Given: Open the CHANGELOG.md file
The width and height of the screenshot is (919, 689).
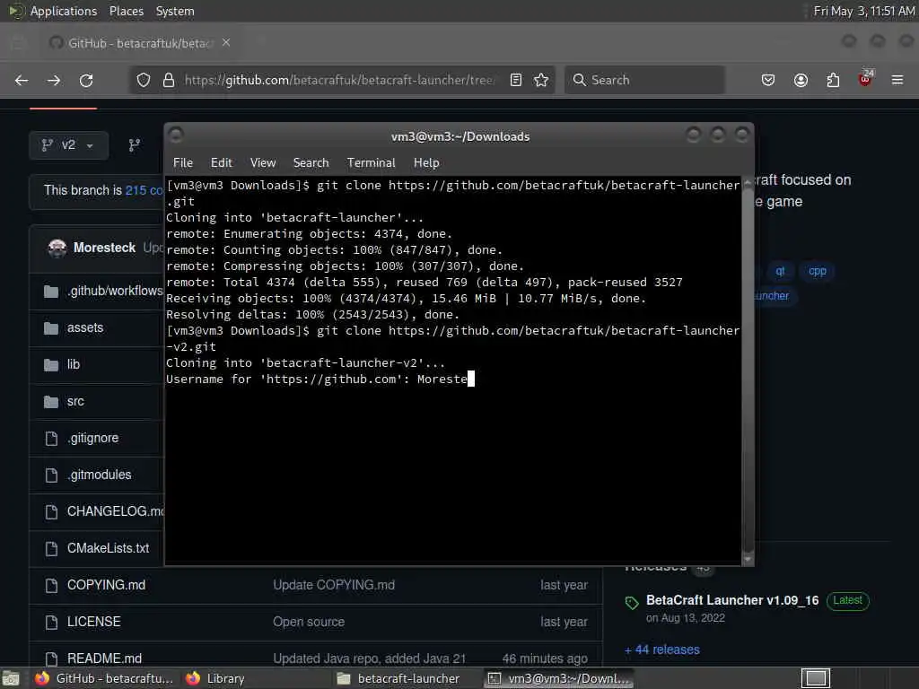Looking at the screenshot, I should 116,511.
